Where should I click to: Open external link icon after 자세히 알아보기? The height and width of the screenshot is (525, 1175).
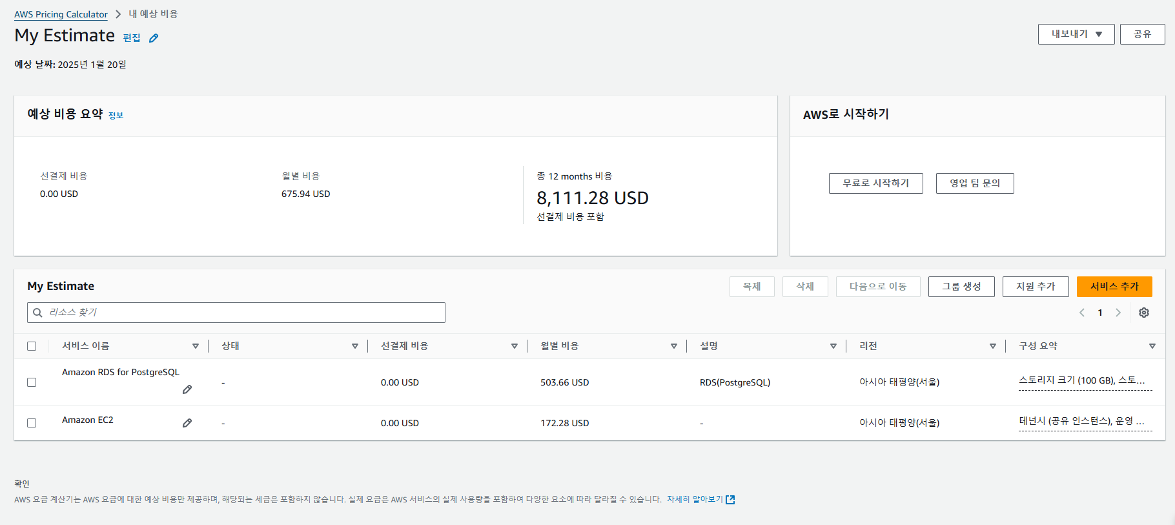click(730, 499)
